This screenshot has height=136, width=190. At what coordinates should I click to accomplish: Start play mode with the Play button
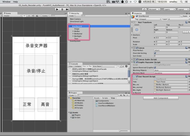click(x=57, y=9)
